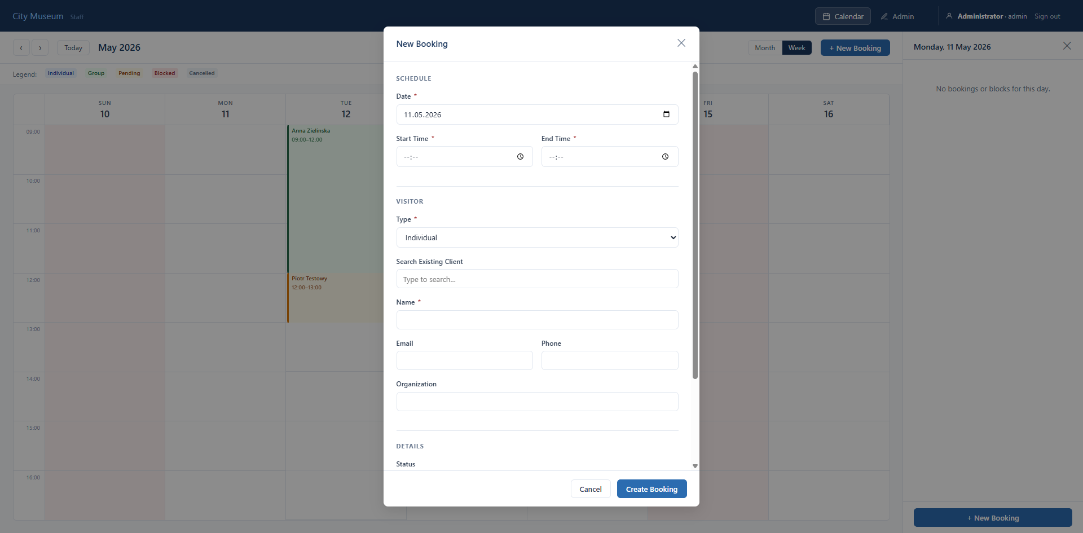Jump to Today in the calendar
This screenshot has height=533, width=1083.
point(73,48)
